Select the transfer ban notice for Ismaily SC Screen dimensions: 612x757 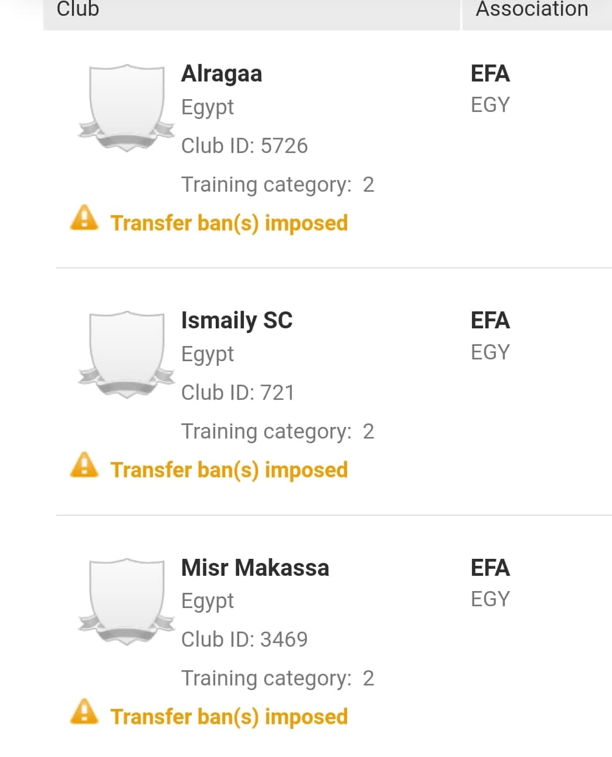tap(229, 470)
